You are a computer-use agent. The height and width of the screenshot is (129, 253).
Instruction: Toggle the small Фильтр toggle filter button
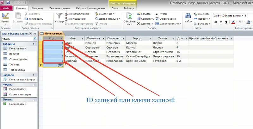(x=101, y=23)
